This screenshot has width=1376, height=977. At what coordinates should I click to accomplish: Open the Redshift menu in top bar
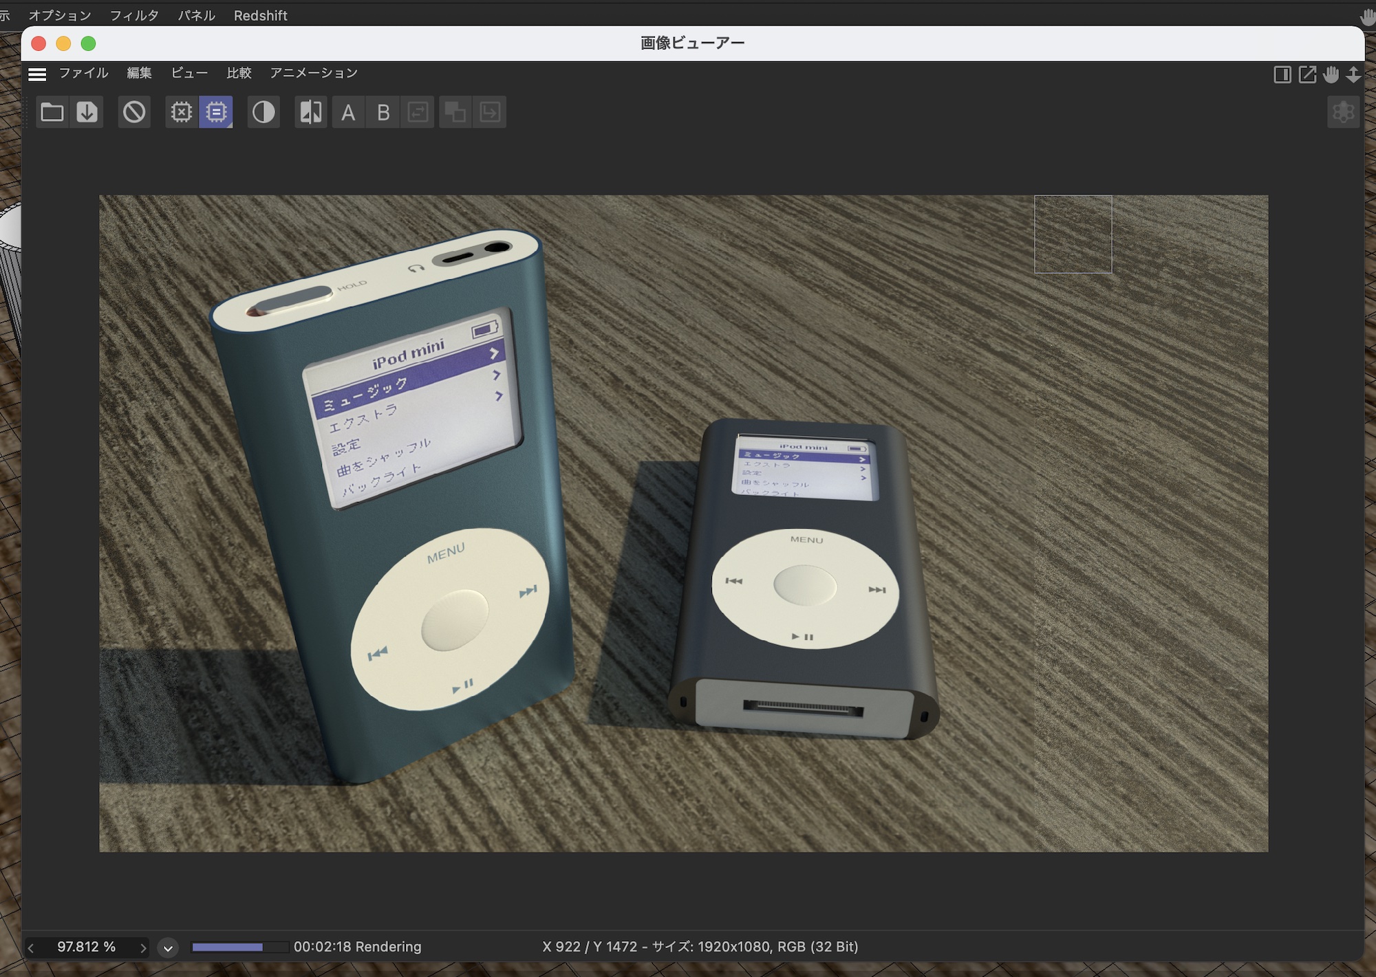point(260,15)
